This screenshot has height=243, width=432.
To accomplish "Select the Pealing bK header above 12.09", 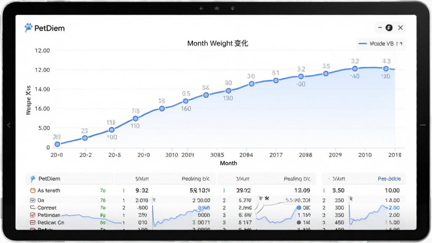I will pyautogui.click(x=297, y=179).
